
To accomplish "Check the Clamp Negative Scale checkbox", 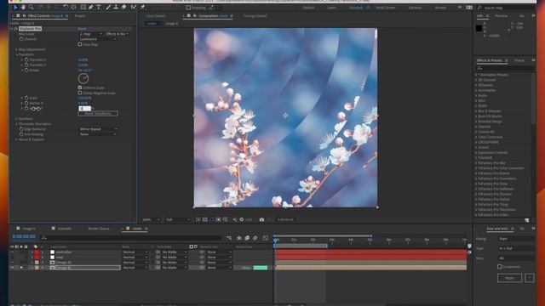I will 80,93.
